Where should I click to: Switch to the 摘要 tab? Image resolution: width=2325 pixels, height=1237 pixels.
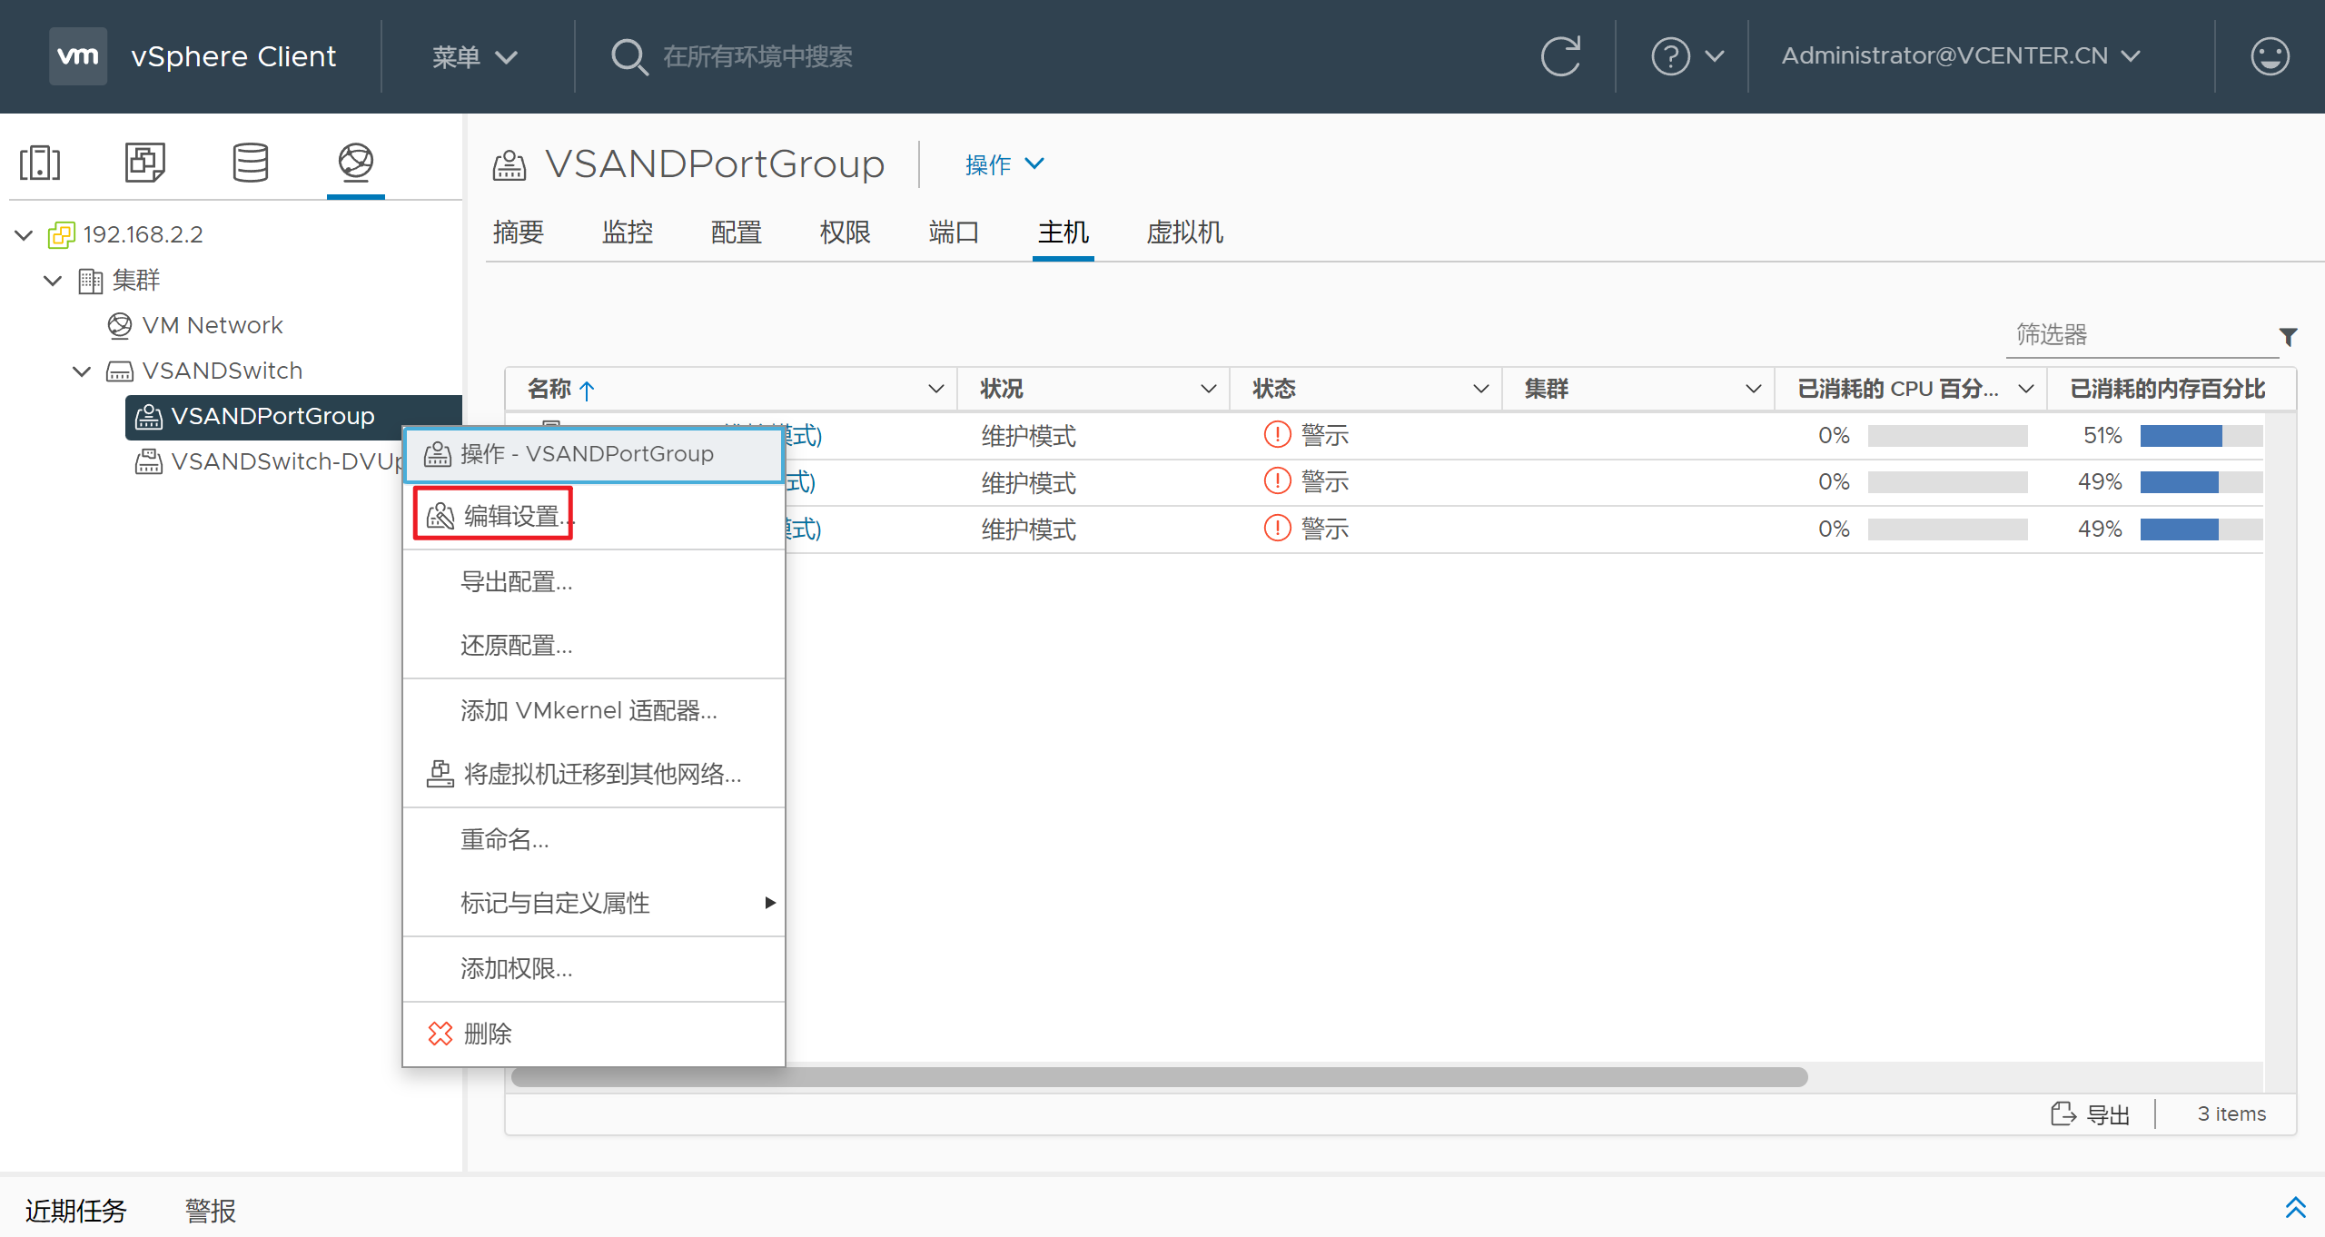coord(519,233)
